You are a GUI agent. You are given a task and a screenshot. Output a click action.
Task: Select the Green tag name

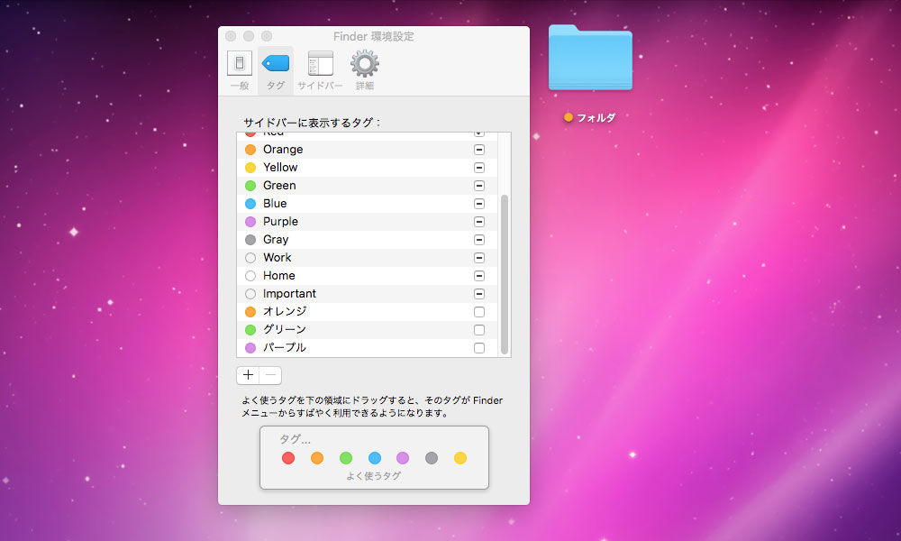(x=279, y=186)
